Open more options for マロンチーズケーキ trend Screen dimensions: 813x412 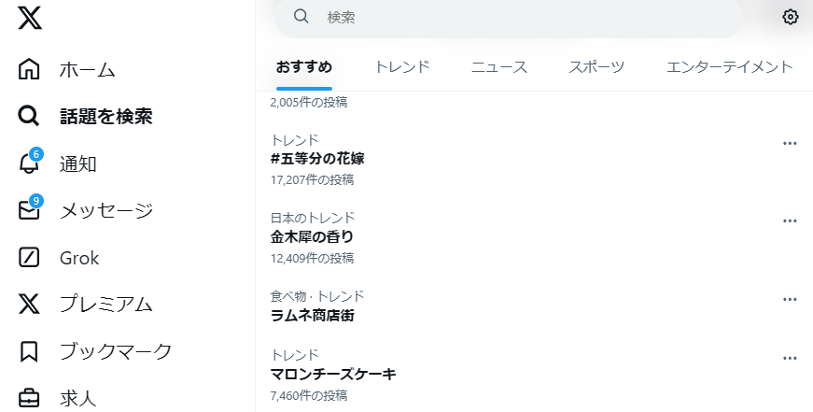click(x=790, y=358)
